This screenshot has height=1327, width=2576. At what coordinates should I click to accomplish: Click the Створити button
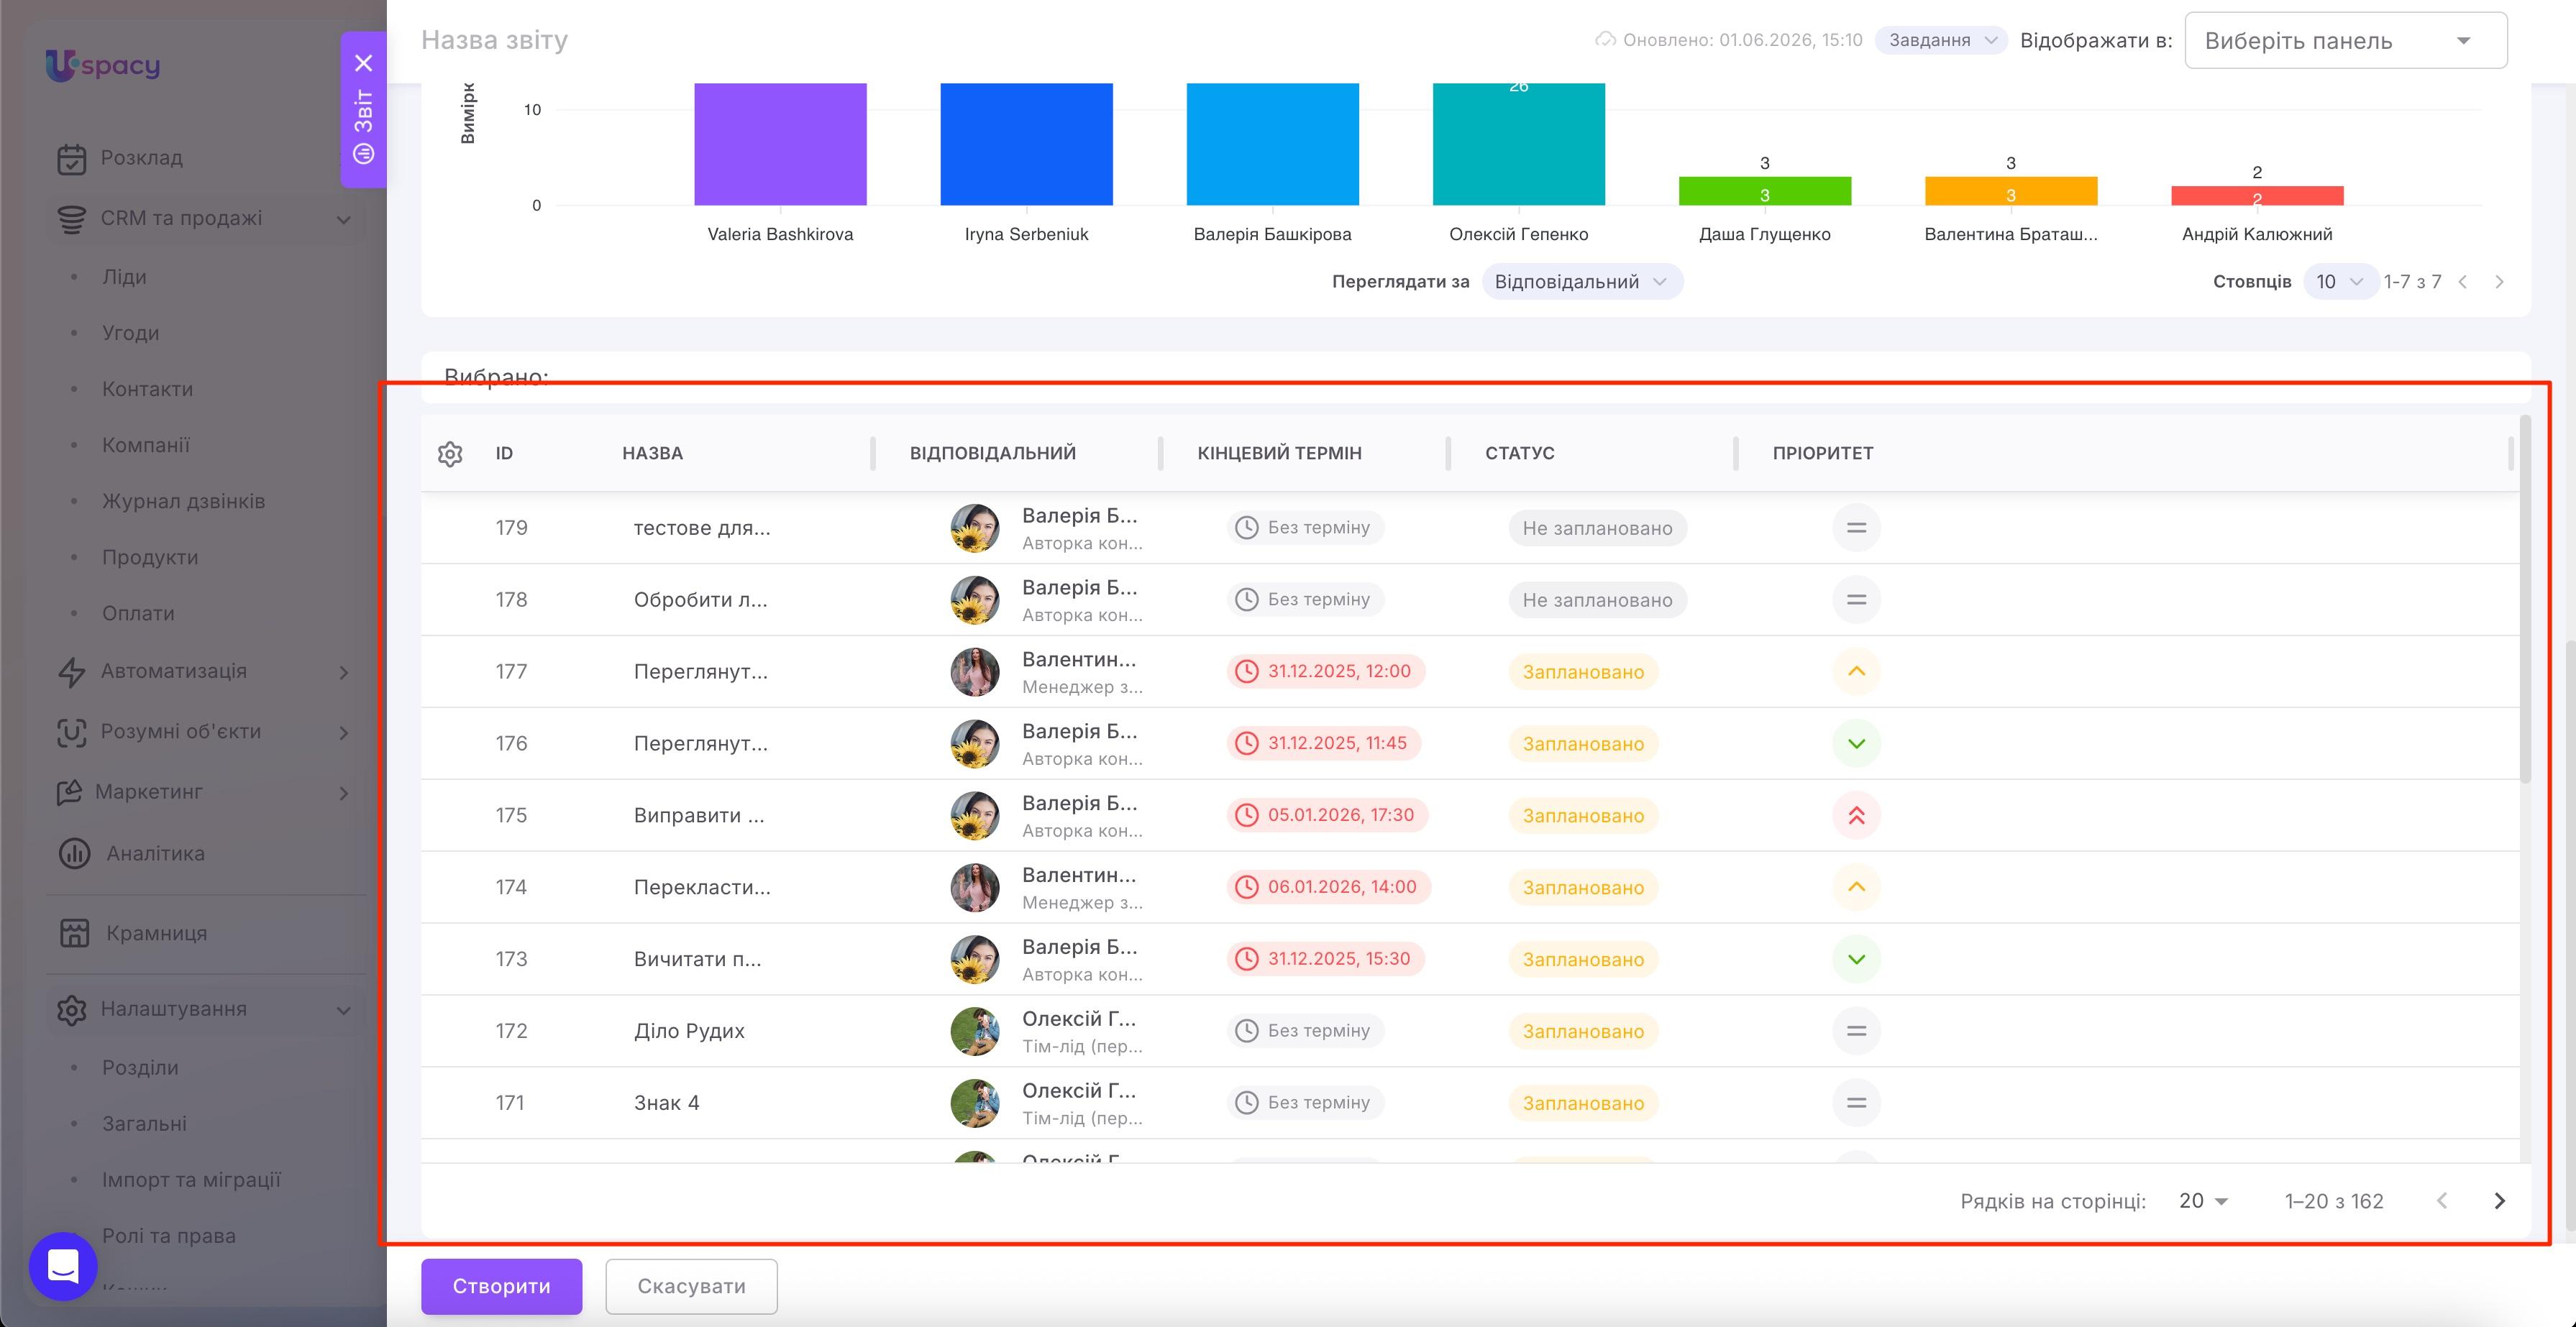coord(501,1286)
